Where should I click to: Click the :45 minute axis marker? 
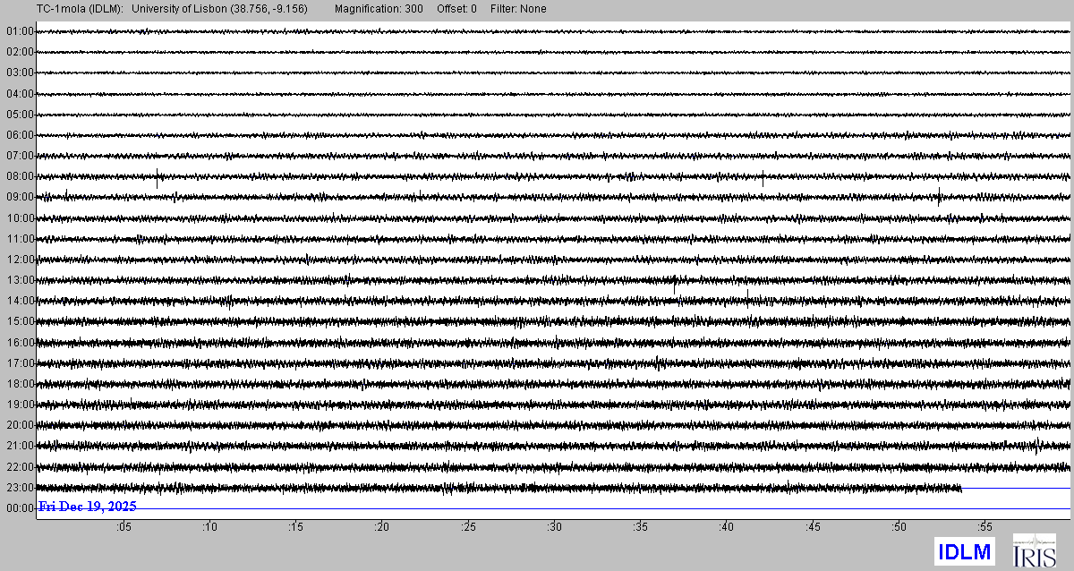coord(813,527)
